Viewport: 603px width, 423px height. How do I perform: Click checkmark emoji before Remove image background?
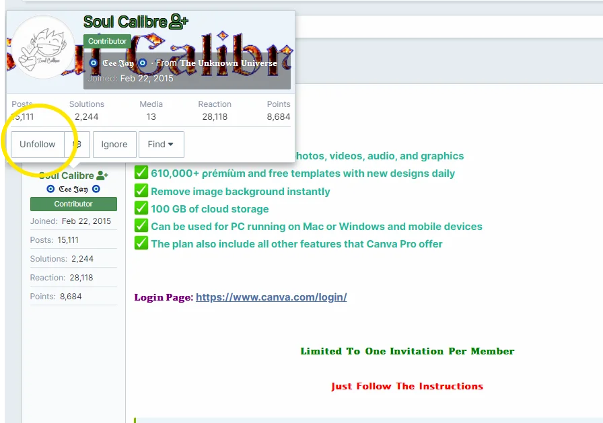(x=141, y=190)
